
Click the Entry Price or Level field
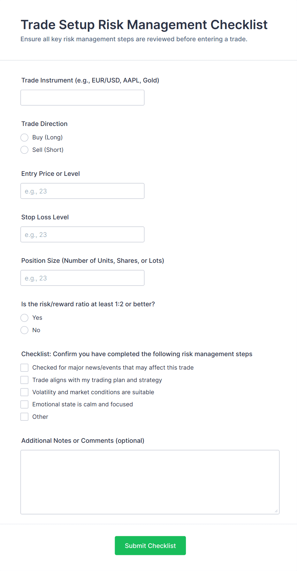pos(82,191)
